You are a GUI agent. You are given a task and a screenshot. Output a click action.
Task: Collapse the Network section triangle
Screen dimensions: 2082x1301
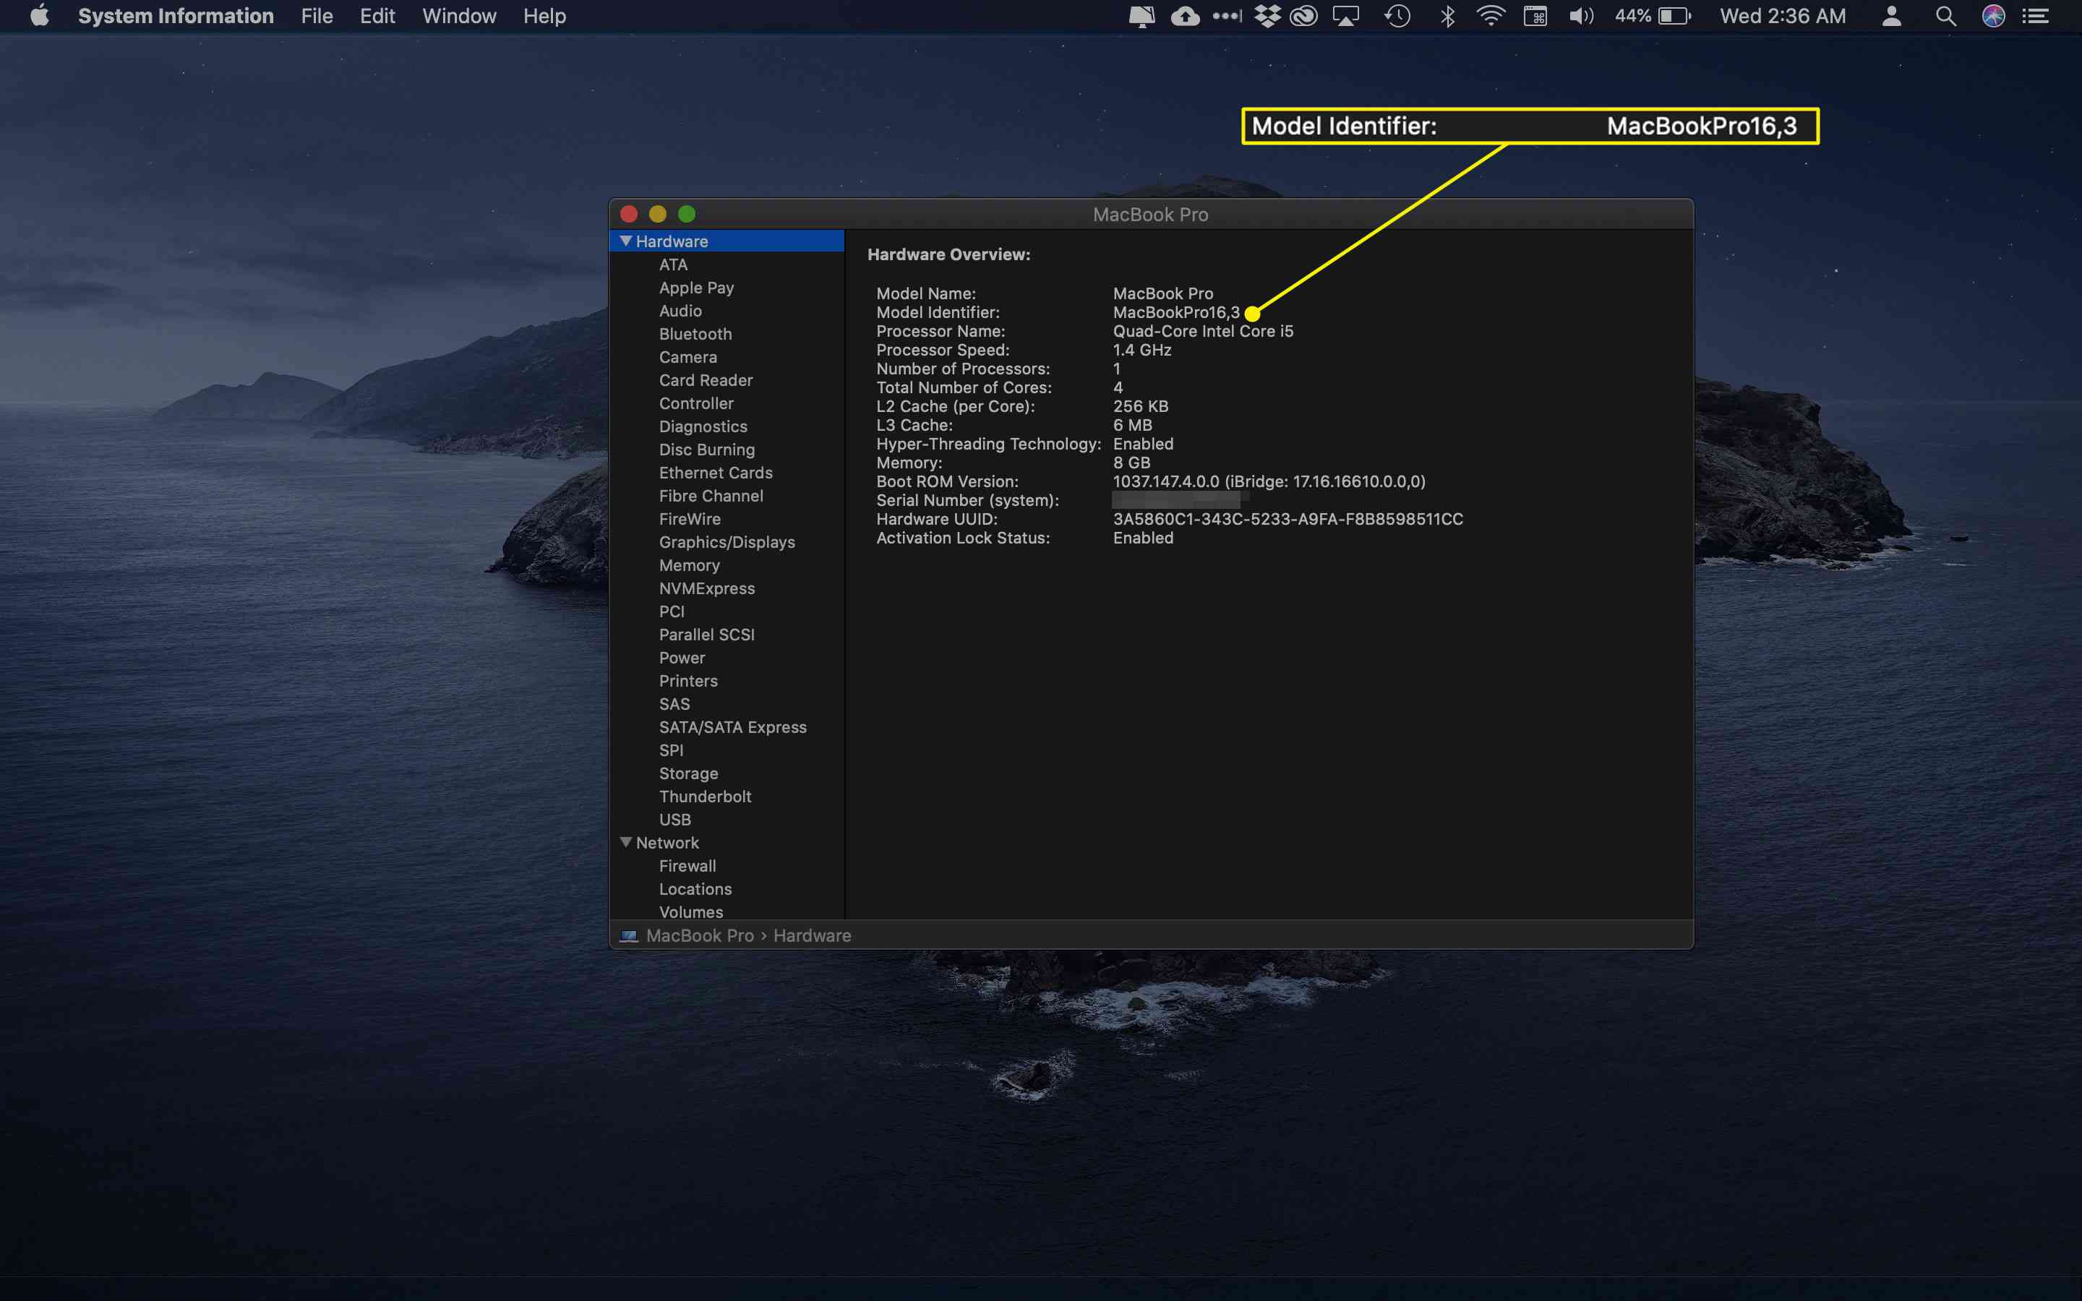(x=625, y=842)
